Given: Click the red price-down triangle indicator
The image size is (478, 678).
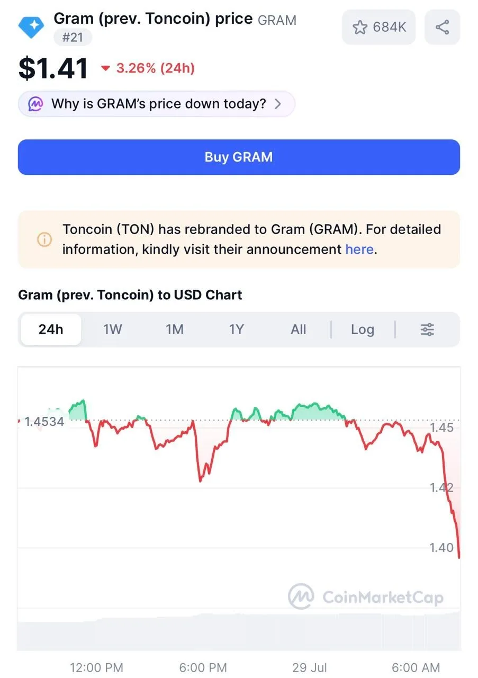Looking at the screenshot, I should pos(105,68).
